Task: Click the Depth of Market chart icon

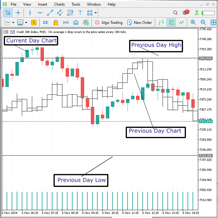Action: 6,32
